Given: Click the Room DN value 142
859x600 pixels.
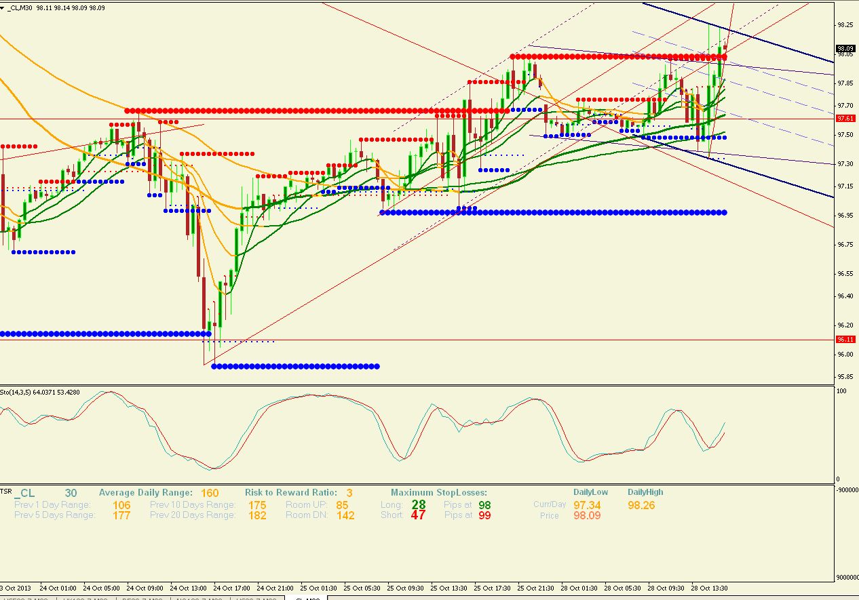Looking at the screenshot, I should pyautogui.click(x=345, y=515).
